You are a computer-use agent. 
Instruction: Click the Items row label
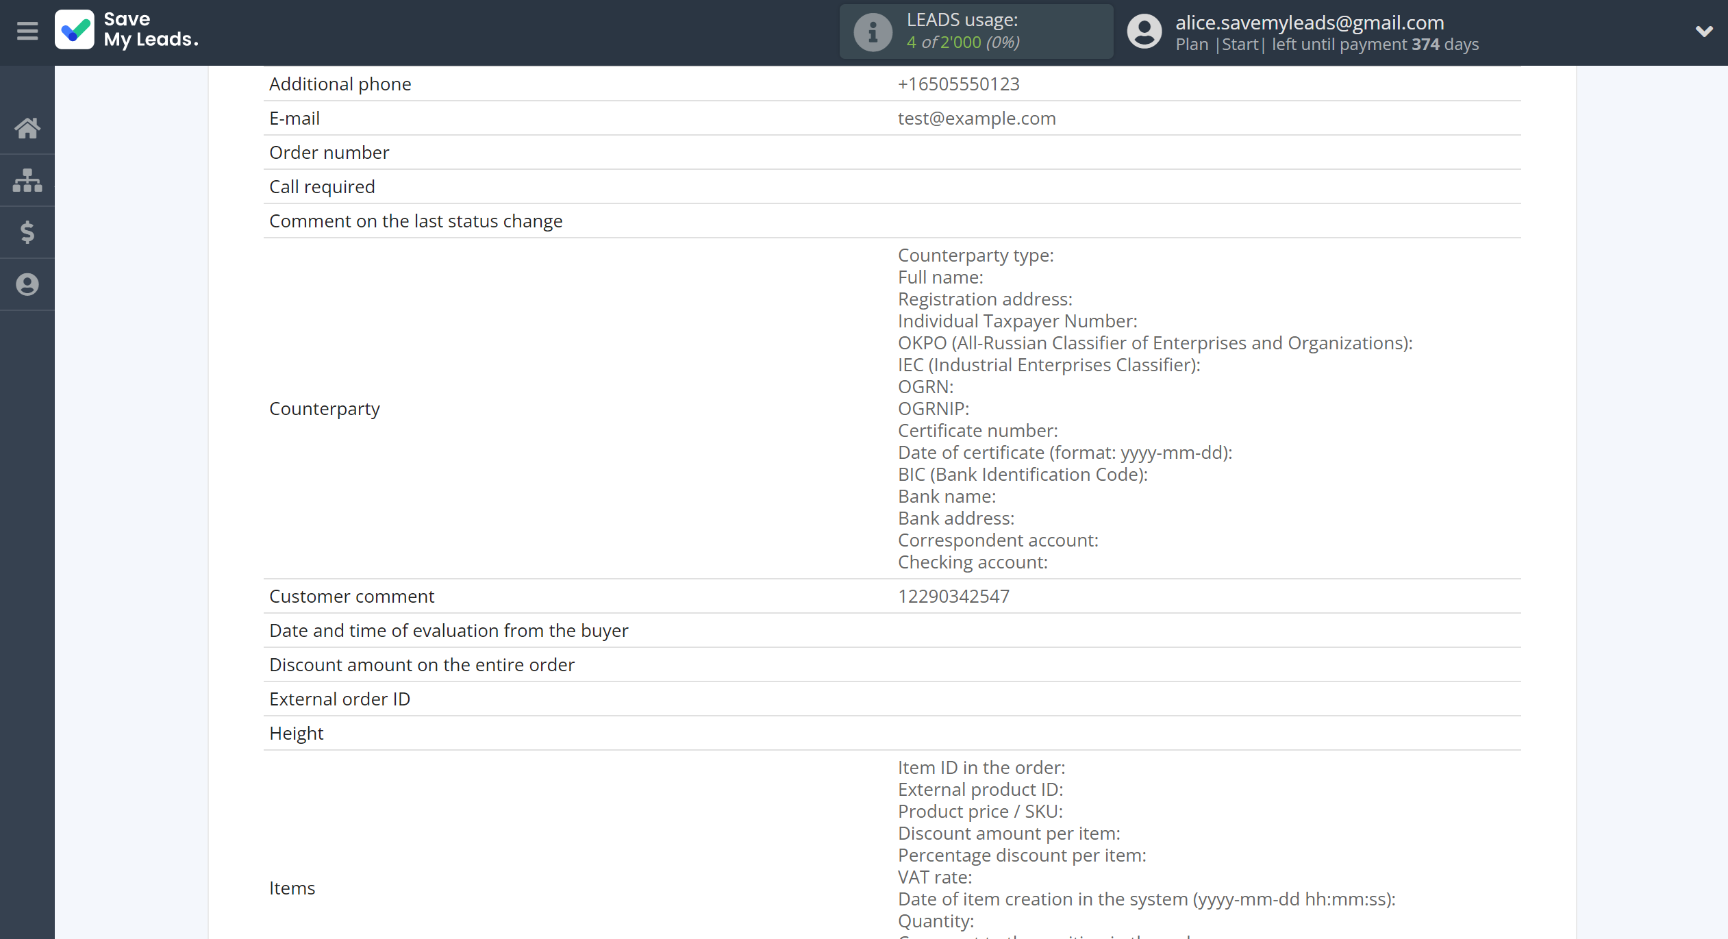[292, 888]
